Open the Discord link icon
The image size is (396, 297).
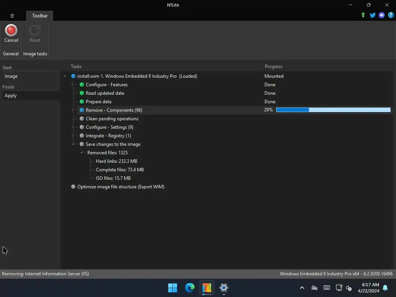[382, 15]
